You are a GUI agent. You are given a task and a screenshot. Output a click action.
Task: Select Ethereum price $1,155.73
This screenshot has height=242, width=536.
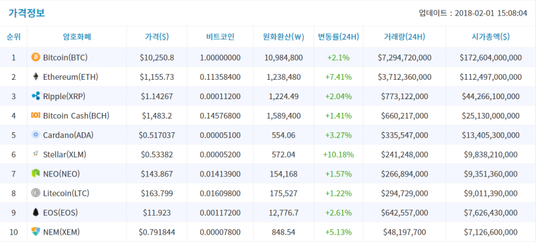coord(157,77)
